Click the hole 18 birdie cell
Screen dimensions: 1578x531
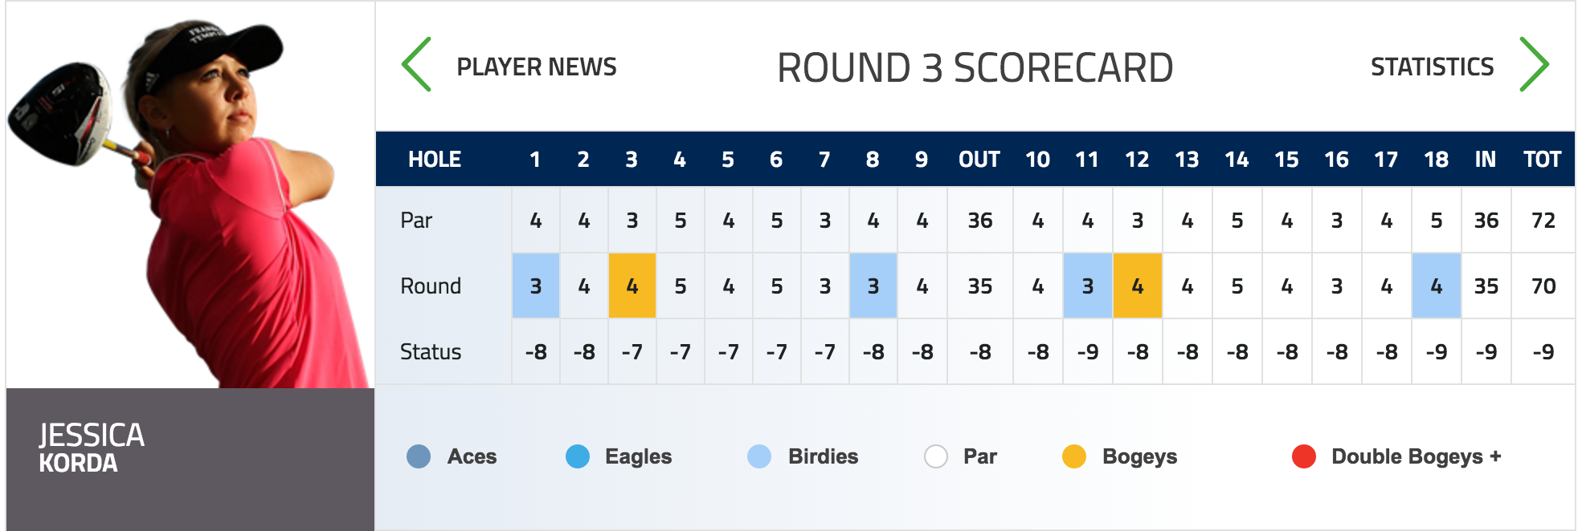click(x=1437, y=286)
